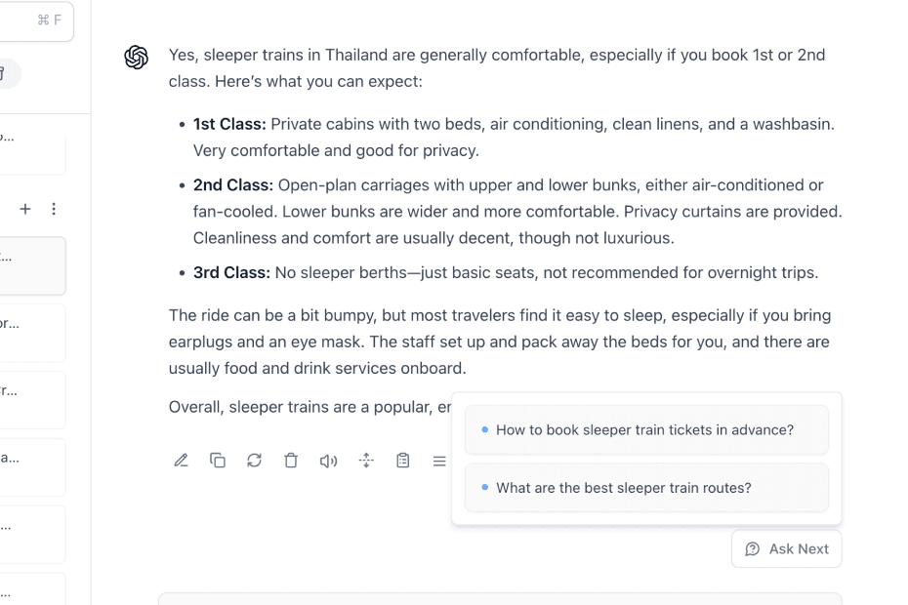Copy the response with the copy icon

pyautogui.click(x=218, y=461)
